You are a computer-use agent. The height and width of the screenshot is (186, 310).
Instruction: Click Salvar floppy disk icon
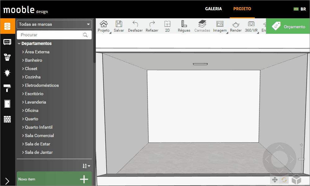119,26
